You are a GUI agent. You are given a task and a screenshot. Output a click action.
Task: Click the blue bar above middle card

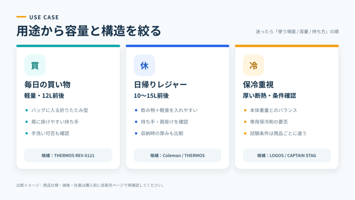(x=177, y=46)
